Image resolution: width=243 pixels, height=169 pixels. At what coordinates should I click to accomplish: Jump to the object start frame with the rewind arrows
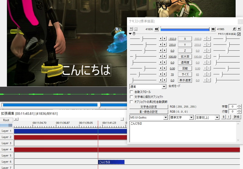pyautogui.click(x=156, y=29)
